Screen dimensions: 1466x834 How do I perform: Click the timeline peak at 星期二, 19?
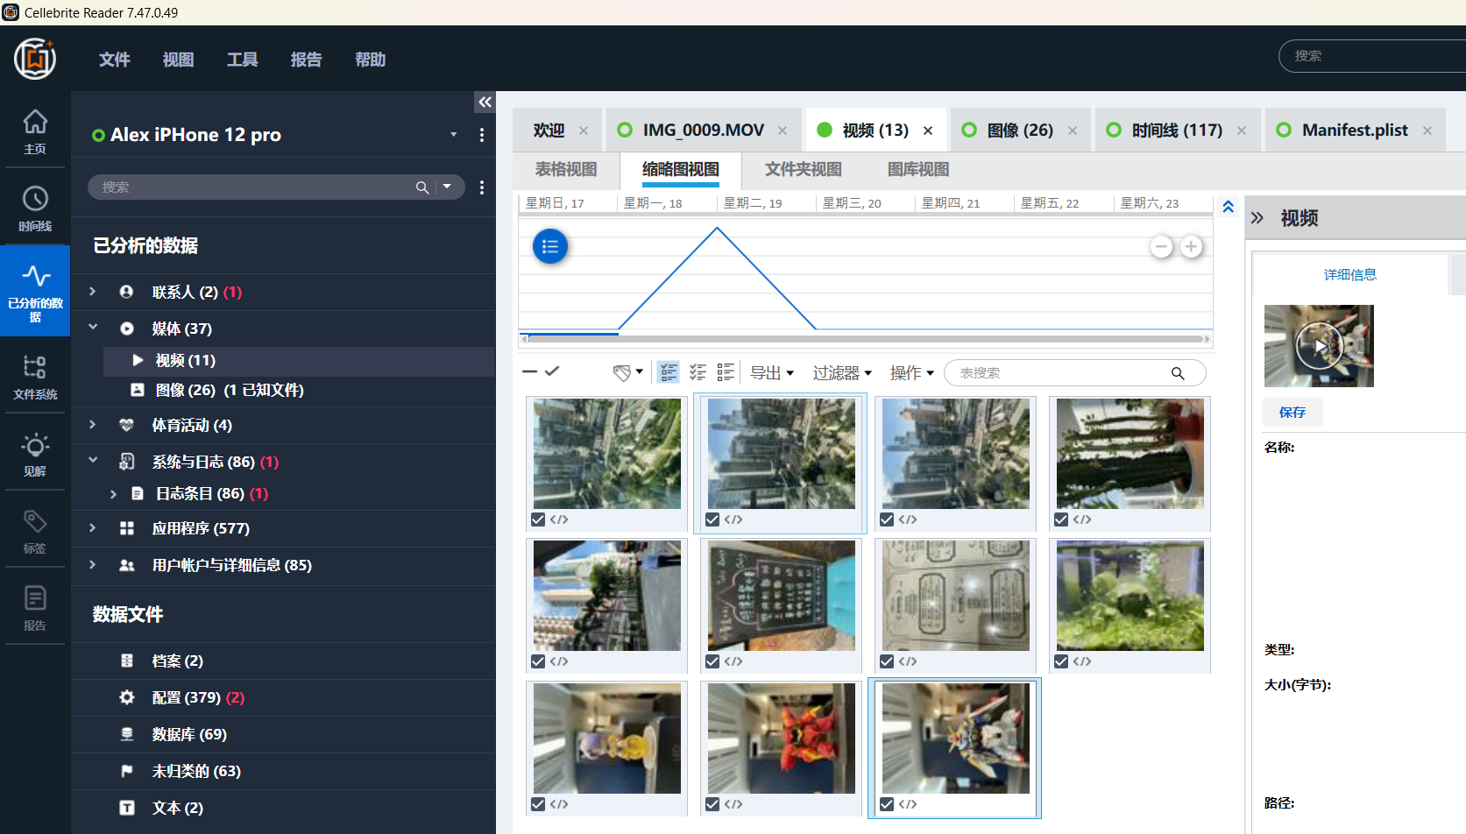coord(717,229)
